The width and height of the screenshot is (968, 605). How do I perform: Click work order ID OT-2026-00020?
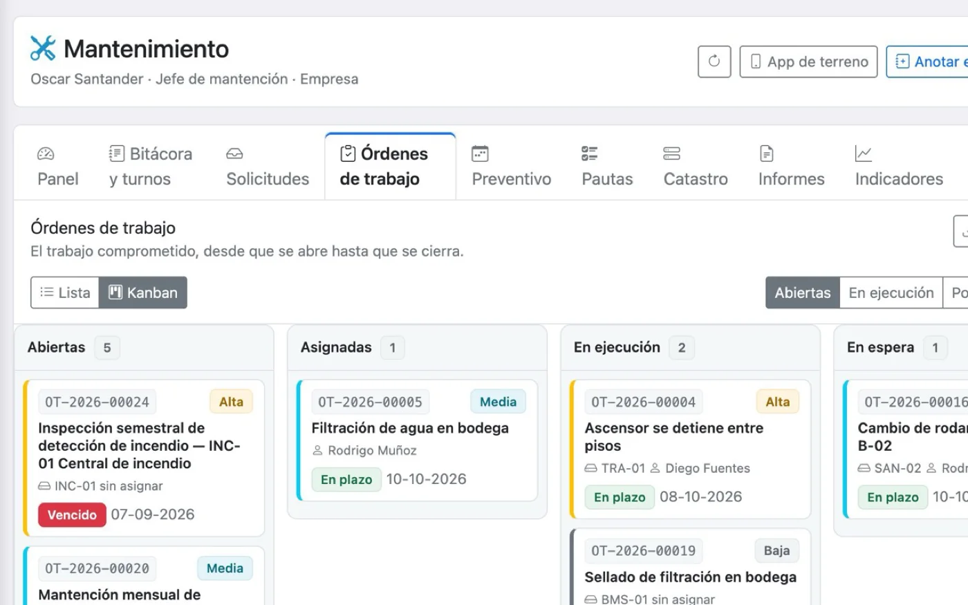[97, 568]
